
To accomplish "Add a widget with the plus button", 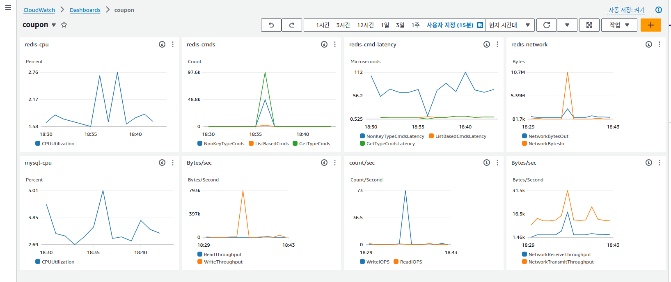I will click(x=651, y=25).
